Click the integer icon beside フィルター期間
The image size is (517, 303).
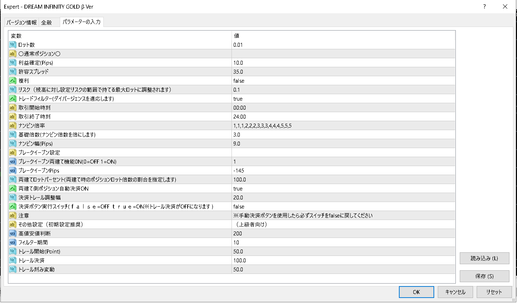pyautogui.click(x=13, y=242)
